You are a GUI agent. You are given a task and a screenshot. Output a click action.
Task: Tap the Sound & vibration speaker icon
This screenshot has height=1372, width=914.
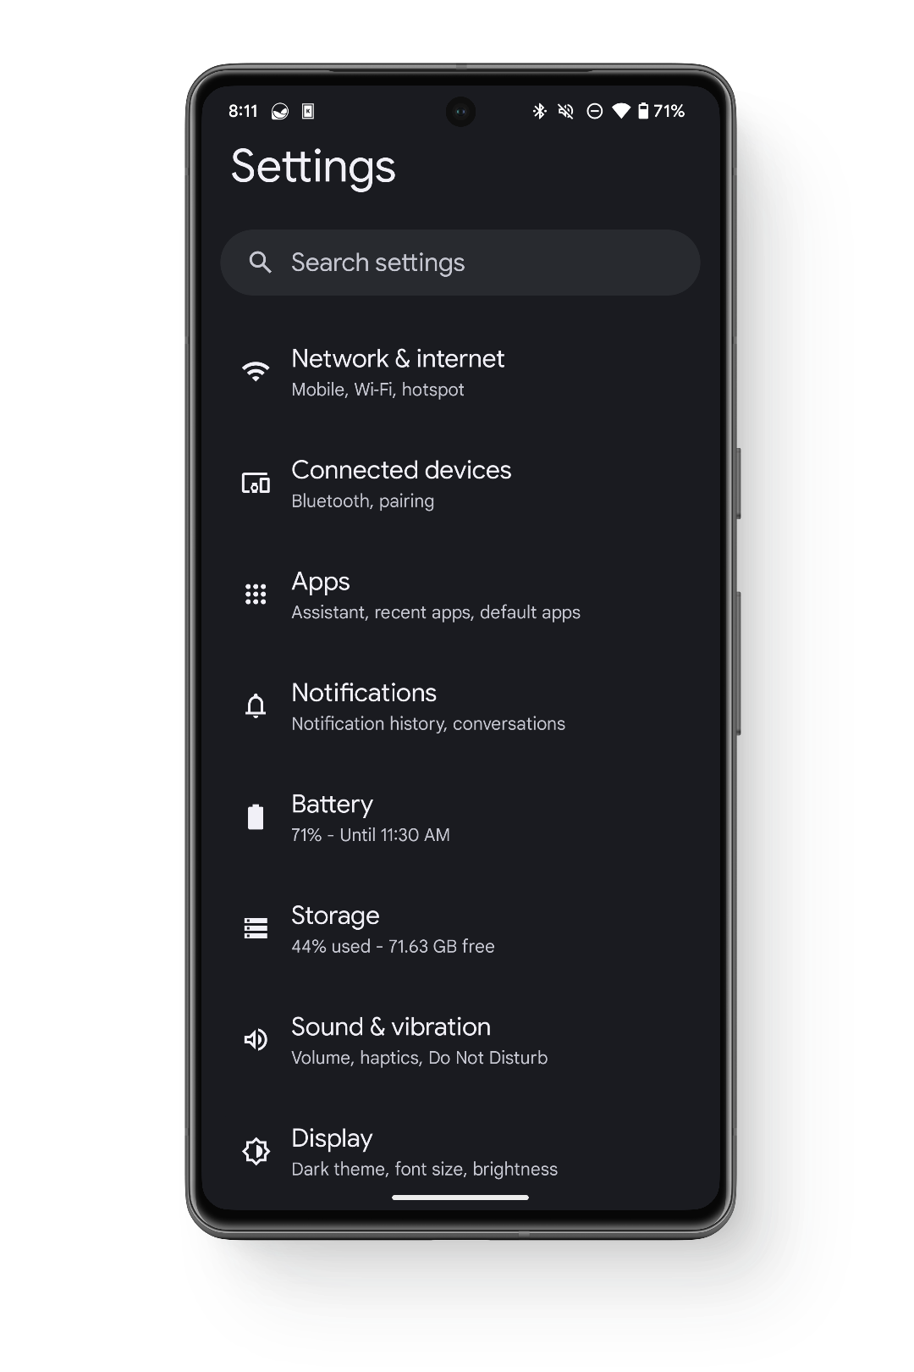click(x=256, y=1040)
